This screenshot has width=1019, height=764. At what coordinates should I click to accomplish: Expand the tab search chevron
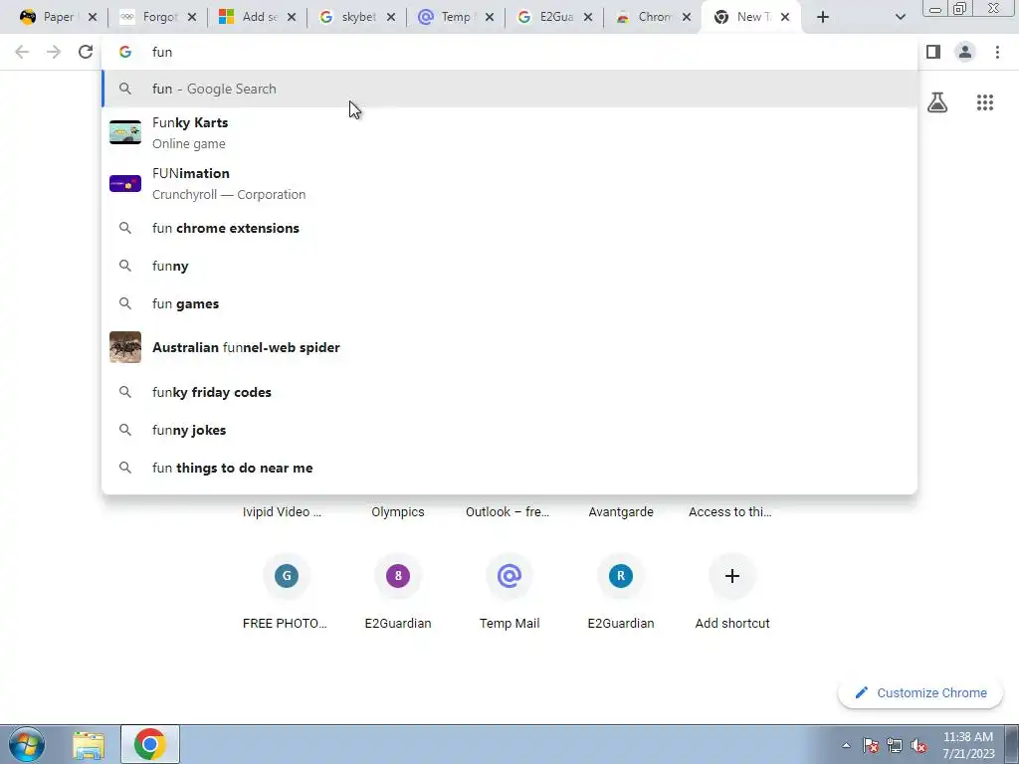pyautogui.click(x=900, y=18)
